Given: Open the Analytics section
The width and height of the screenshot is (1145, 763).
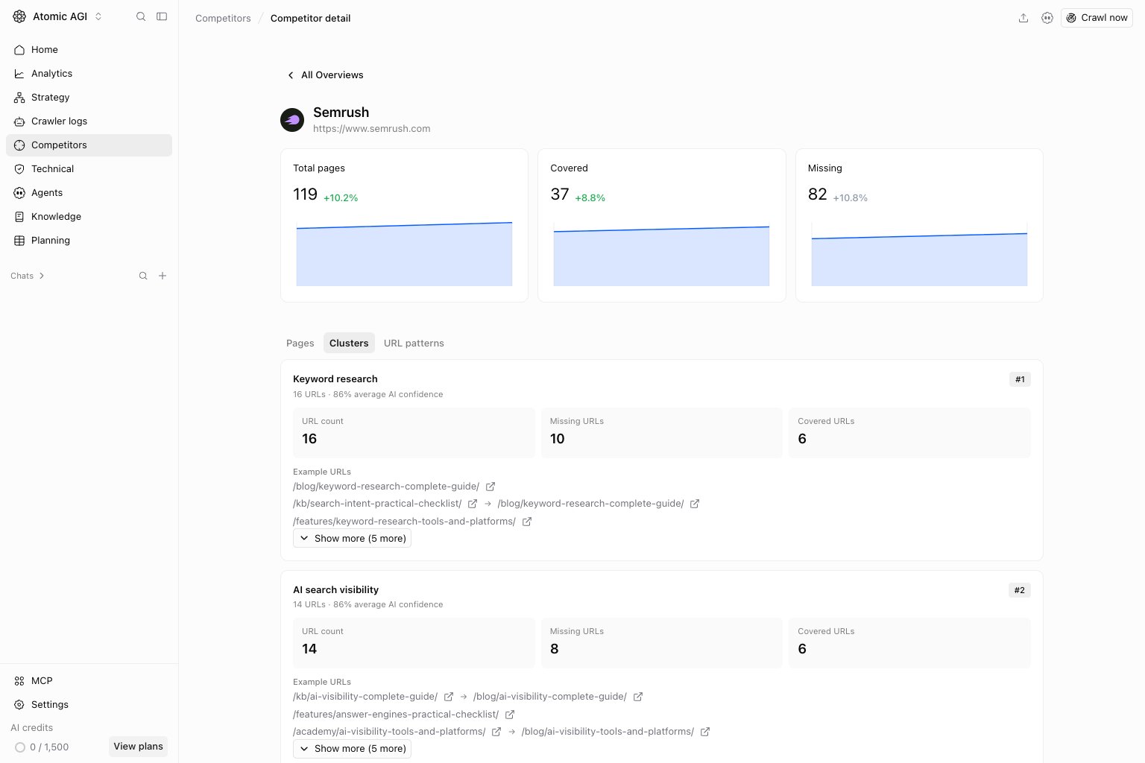Looking at the screenshot, I should (89, 74).
